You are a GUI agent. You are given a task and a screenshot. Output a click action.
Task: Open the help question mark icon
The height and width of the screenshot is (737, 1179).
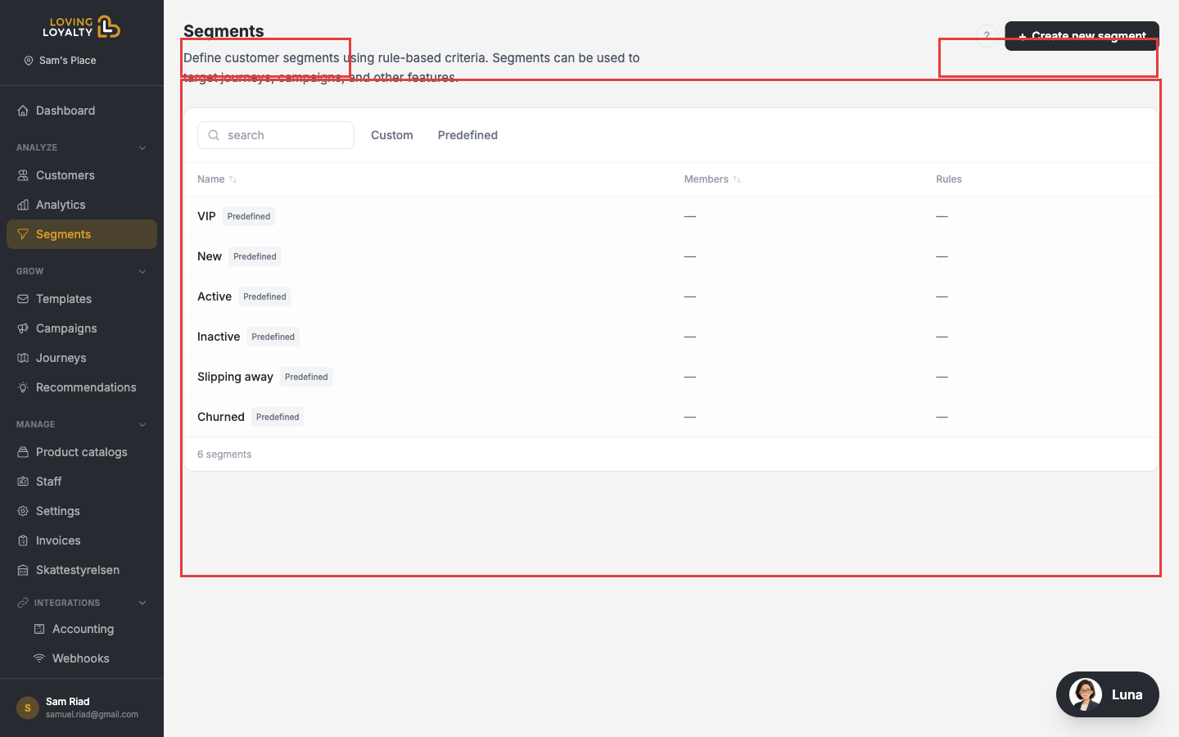pos(987,36)
